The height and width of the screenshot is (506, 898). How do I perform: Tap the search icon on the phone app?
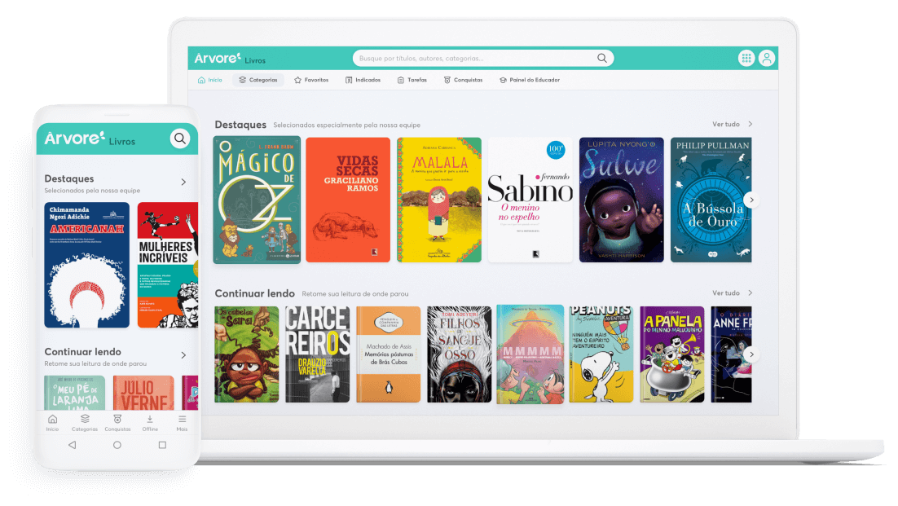point(180,139)
